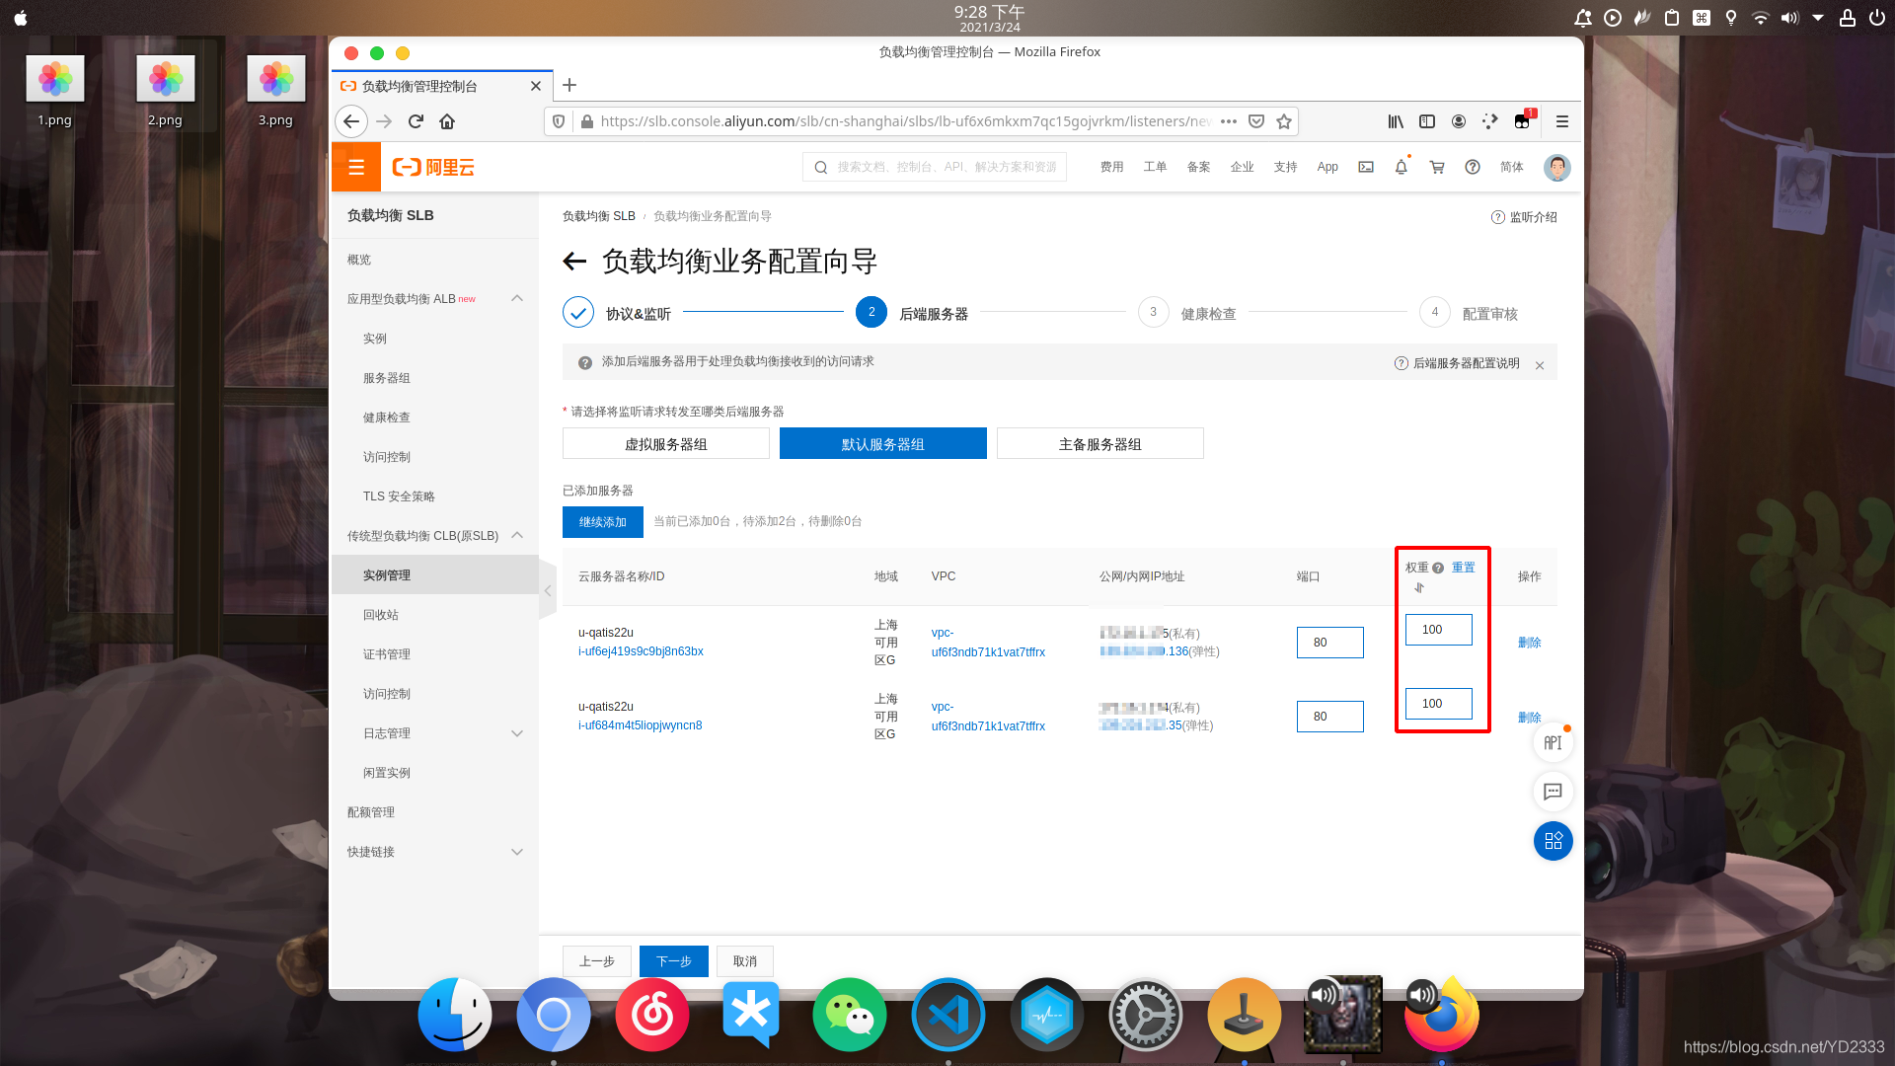Open 实例管理 in sidebar
This screenshot has width=1895, height=1066.
tap(435, 575)
